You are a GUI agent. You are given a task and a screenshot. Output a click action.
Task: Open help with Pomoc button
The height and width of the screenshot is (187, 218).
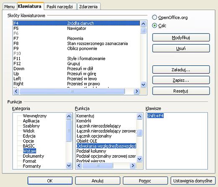click(x=145, y=181)
